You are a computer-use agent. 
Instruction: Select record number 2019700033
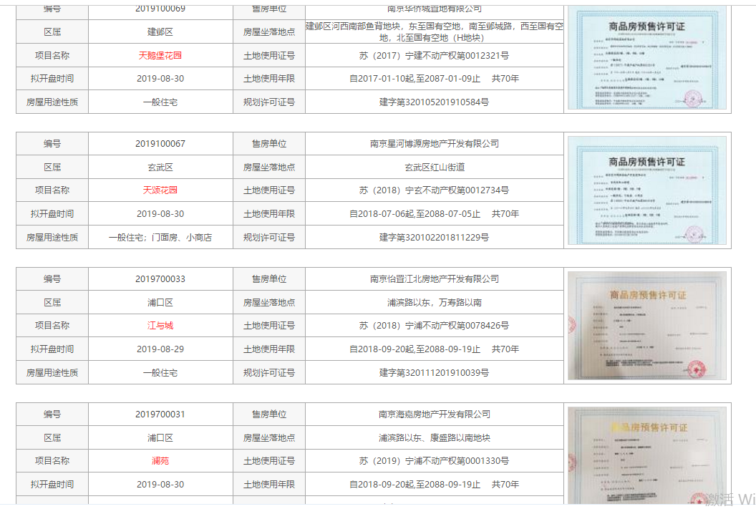point(160,279)
